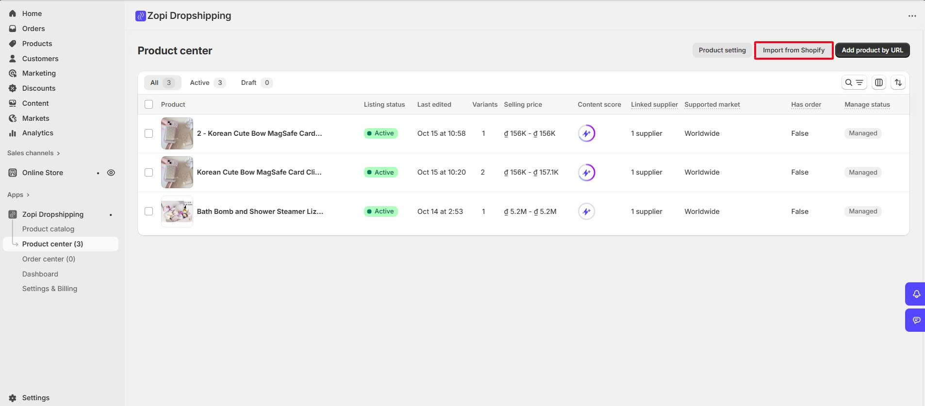Switch to the Active tab
This screenshot has height=406, width=925.
coord(207,82)
